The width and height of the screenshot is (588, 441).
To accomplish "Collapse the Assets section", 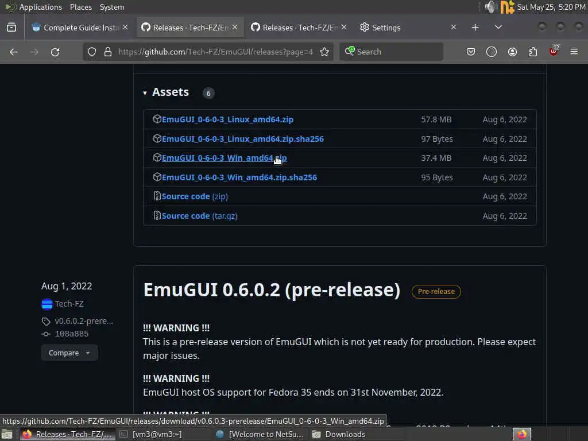I will [x=145, y=93].
